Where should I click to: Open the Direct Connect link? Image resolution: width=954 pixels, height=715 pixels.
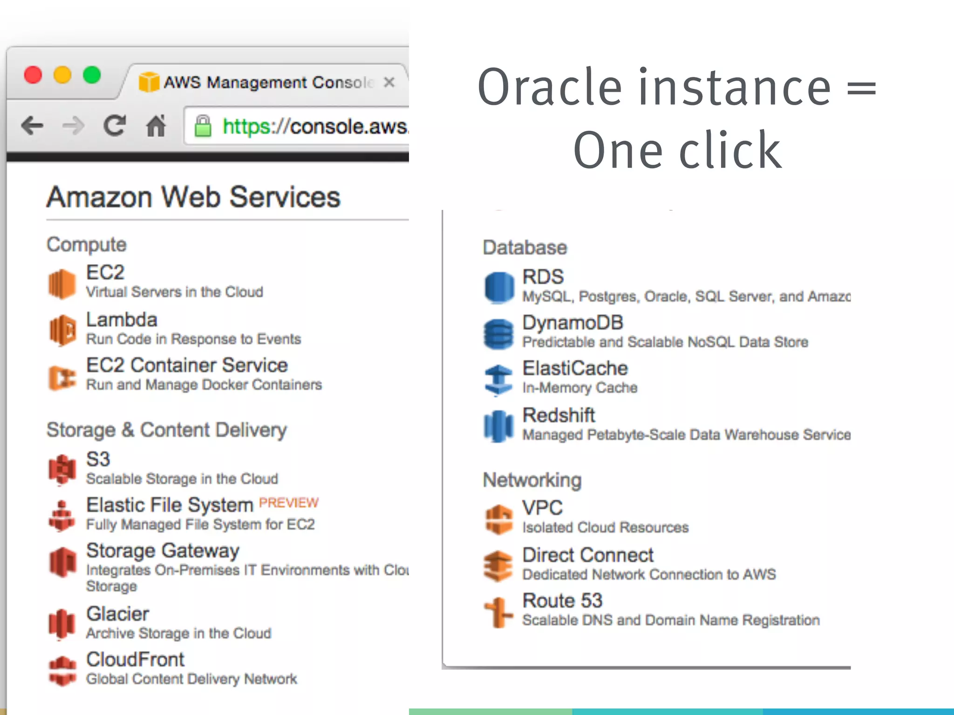588,554
